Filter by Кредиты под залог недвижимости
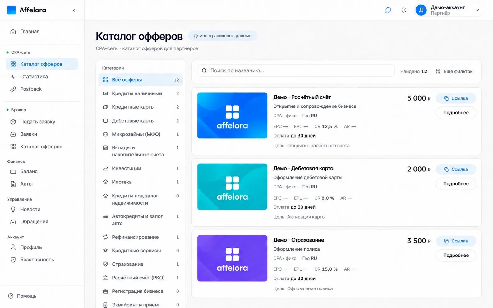 [141, 199]
